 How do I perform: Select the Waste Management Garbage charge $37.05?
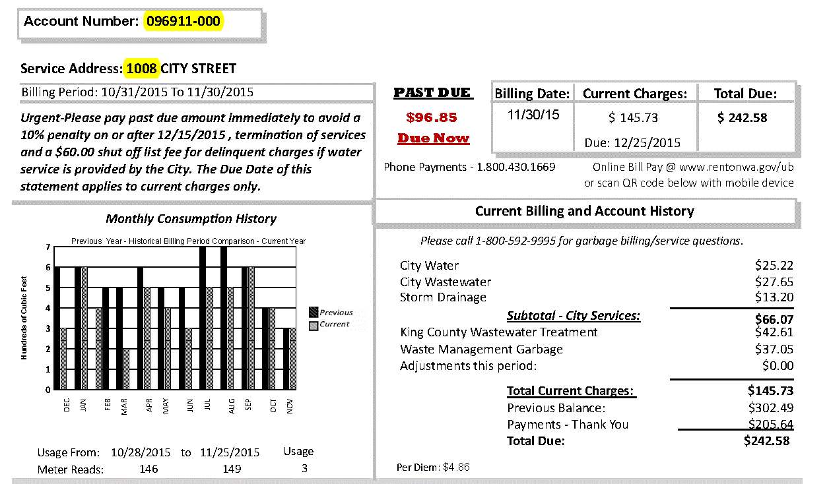point(774,349)
